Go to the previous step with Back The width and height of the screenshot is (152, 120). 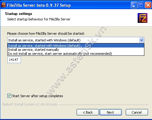coord(88,112)
